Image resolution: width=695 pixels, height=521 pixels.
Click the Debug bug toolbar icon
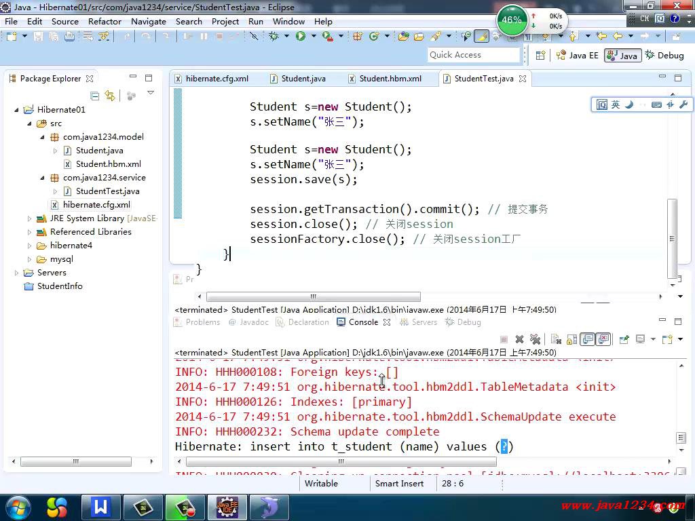tap(274, 37)
